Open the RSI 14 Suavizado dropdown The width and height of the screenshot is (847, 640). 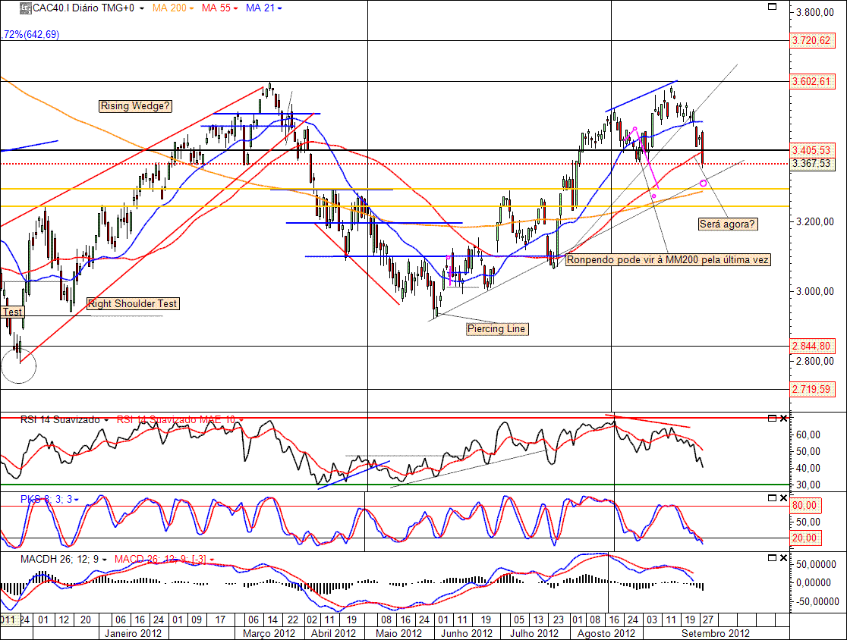106,420
